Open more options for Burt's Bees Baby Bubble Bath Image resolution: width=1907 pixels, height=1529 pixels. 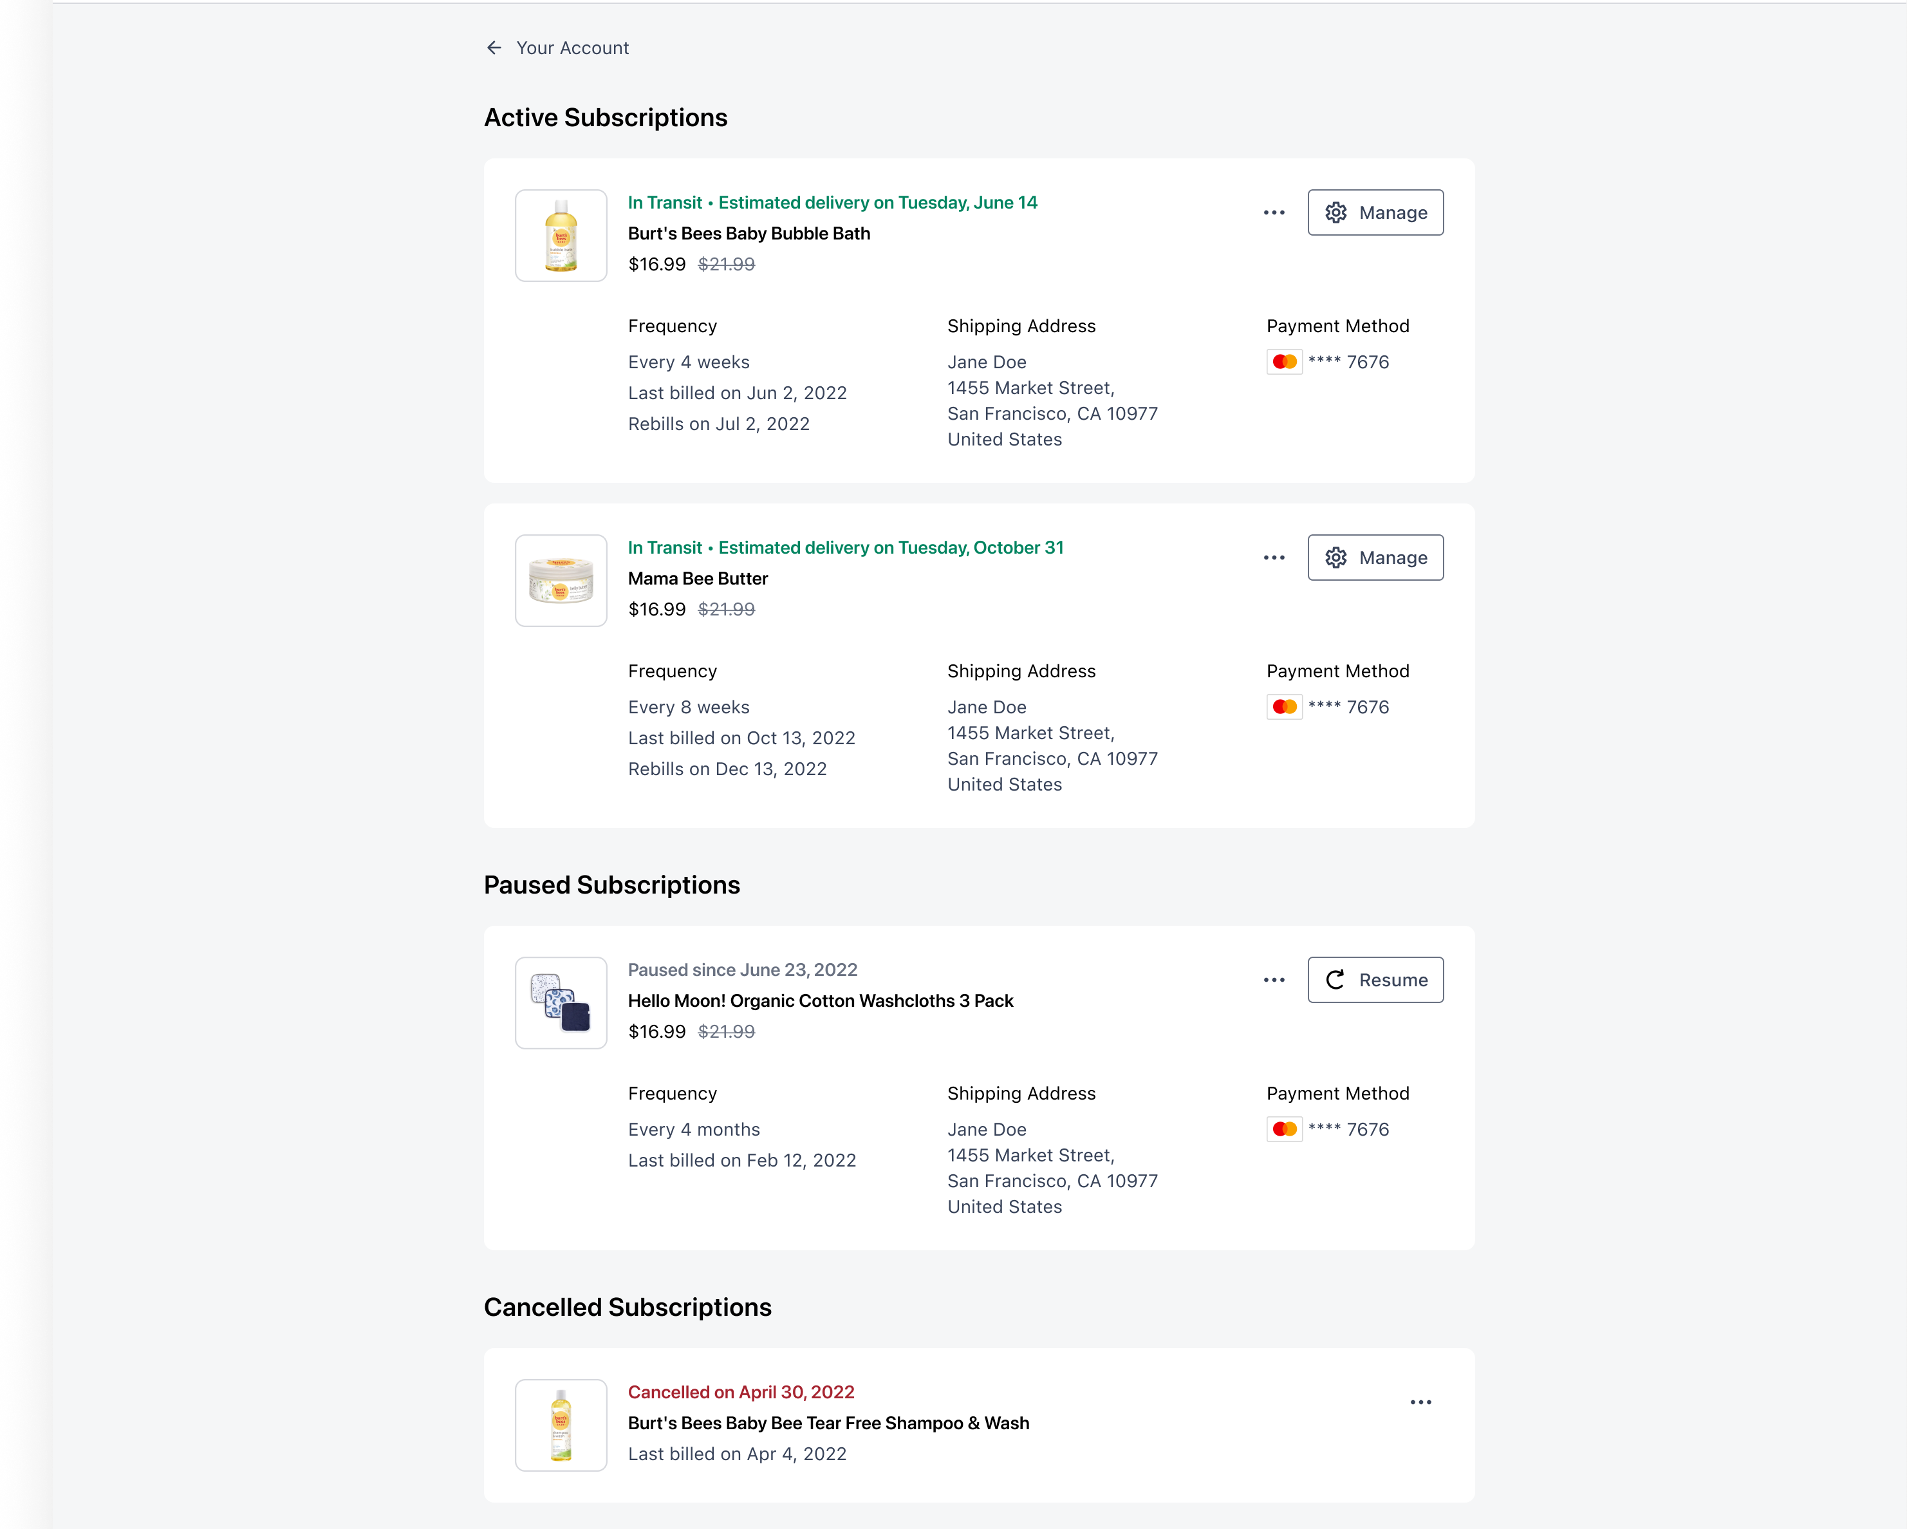point(1274,212)
